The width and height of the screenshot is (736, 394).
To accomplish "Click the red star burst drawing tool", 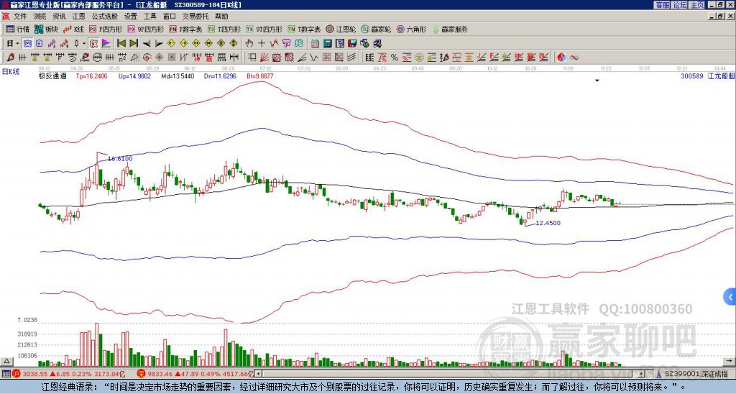I will pos(159,58).
